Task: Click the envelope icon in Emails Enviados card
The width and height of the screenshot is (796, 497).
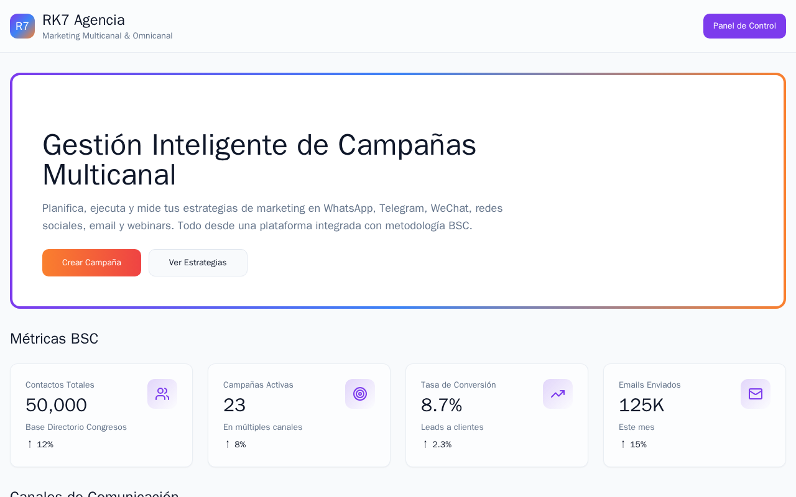Action: click(756, 394)
